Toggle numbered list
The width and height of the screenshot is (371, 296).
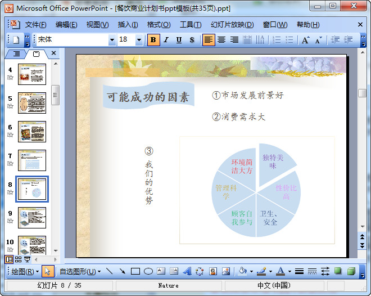[277, 39]
